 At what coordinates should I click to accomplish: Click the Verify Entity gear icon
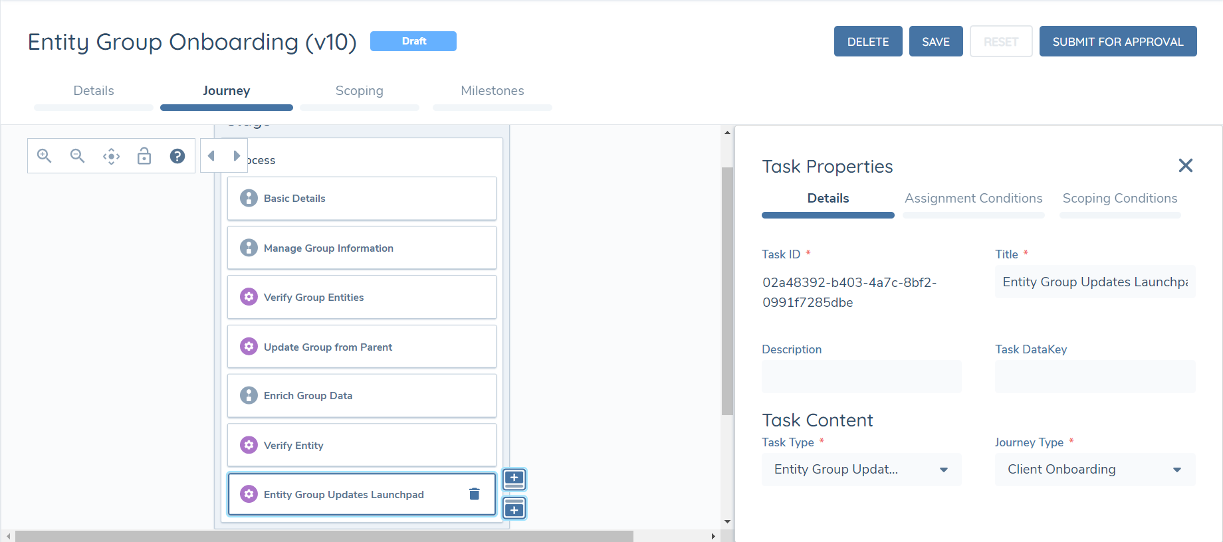coord(249,445)
